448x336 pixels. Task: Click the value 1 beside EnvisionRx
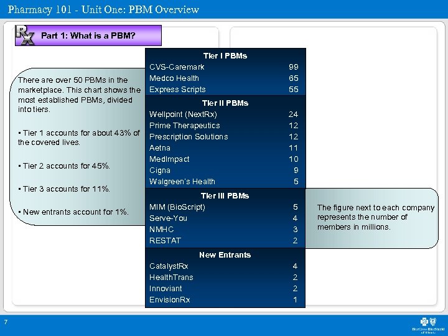point(296,300)
